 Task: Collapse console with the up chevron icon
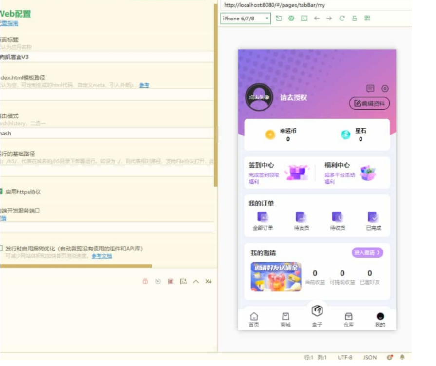tap(196, 282)
